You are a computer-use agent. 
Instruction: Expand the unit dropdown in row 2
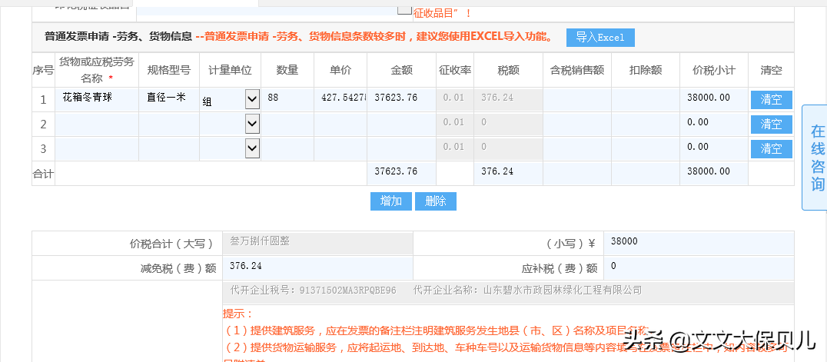coord(252,124)
